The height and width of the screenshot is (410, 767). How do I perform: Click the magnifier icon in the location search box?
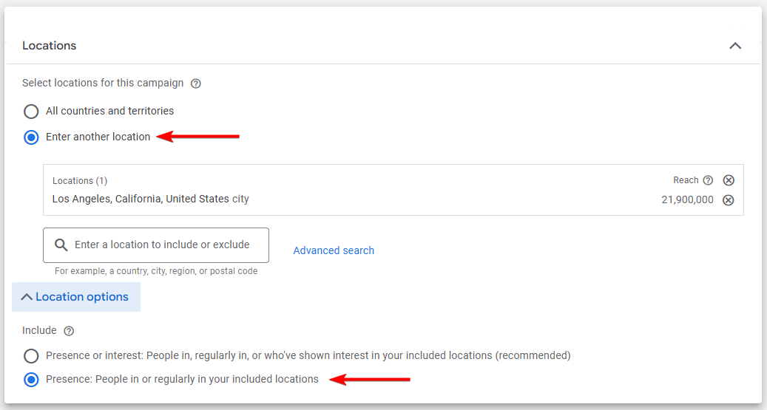click(61, 245)
